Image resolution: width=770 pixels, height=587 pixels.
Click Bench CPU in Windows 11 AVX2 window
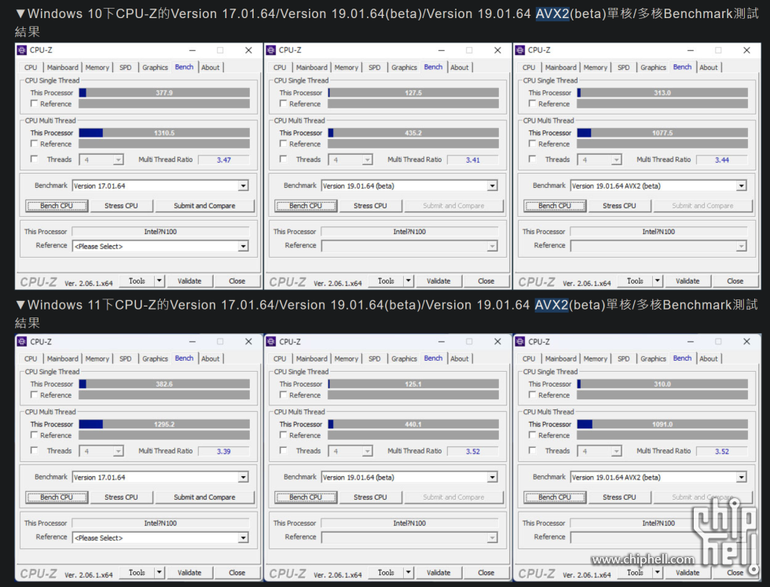555,497
